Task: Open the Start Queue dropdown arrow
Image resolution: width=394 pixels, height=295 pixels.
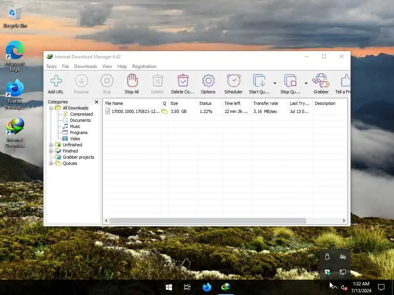Action: (x=275, y=83)
